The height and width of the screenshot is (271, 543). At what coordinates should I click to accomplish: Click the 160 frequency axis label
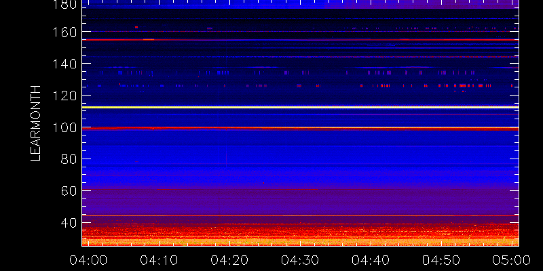click(x=64, y=32)
